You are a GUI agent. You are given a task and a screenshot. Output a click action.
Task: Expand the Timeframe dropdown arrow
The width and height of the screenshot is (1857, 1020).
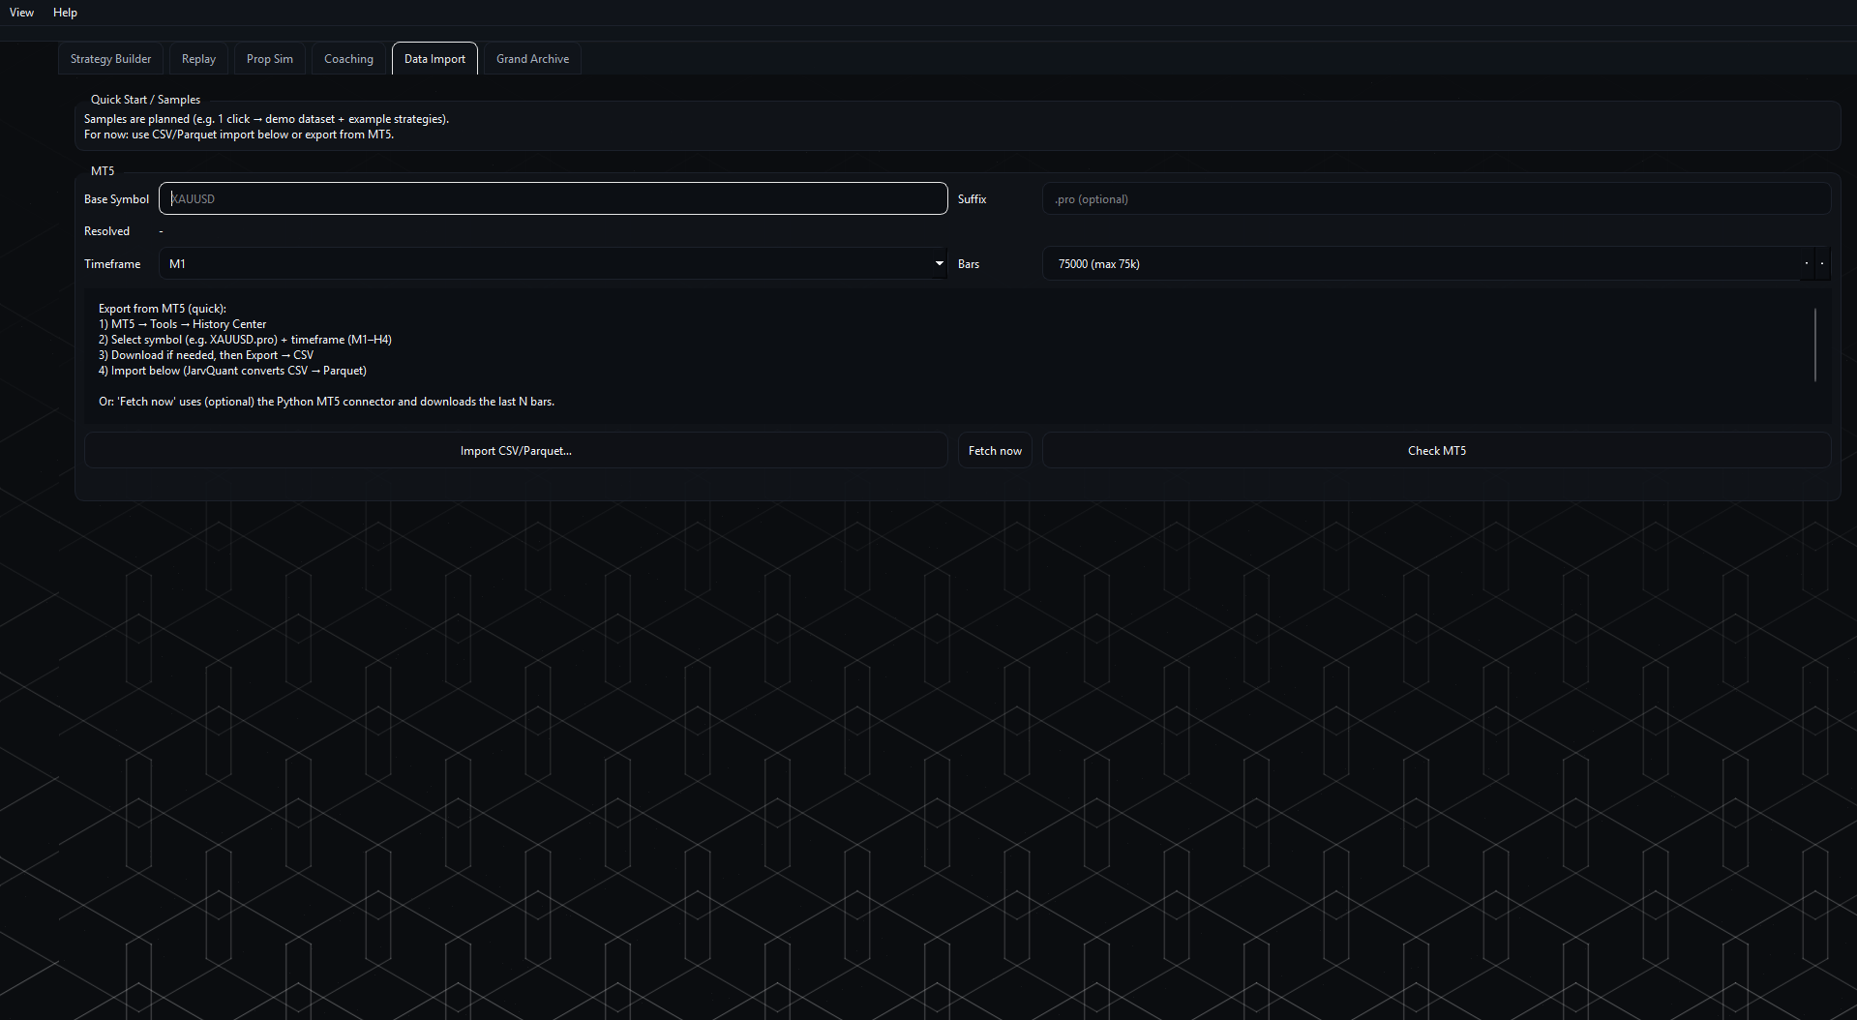pyautogui.click(x=939, y=263)
